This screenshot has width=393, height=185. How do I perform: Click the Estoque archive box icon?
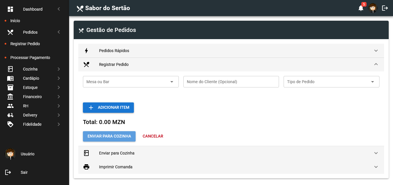point(10,87)
